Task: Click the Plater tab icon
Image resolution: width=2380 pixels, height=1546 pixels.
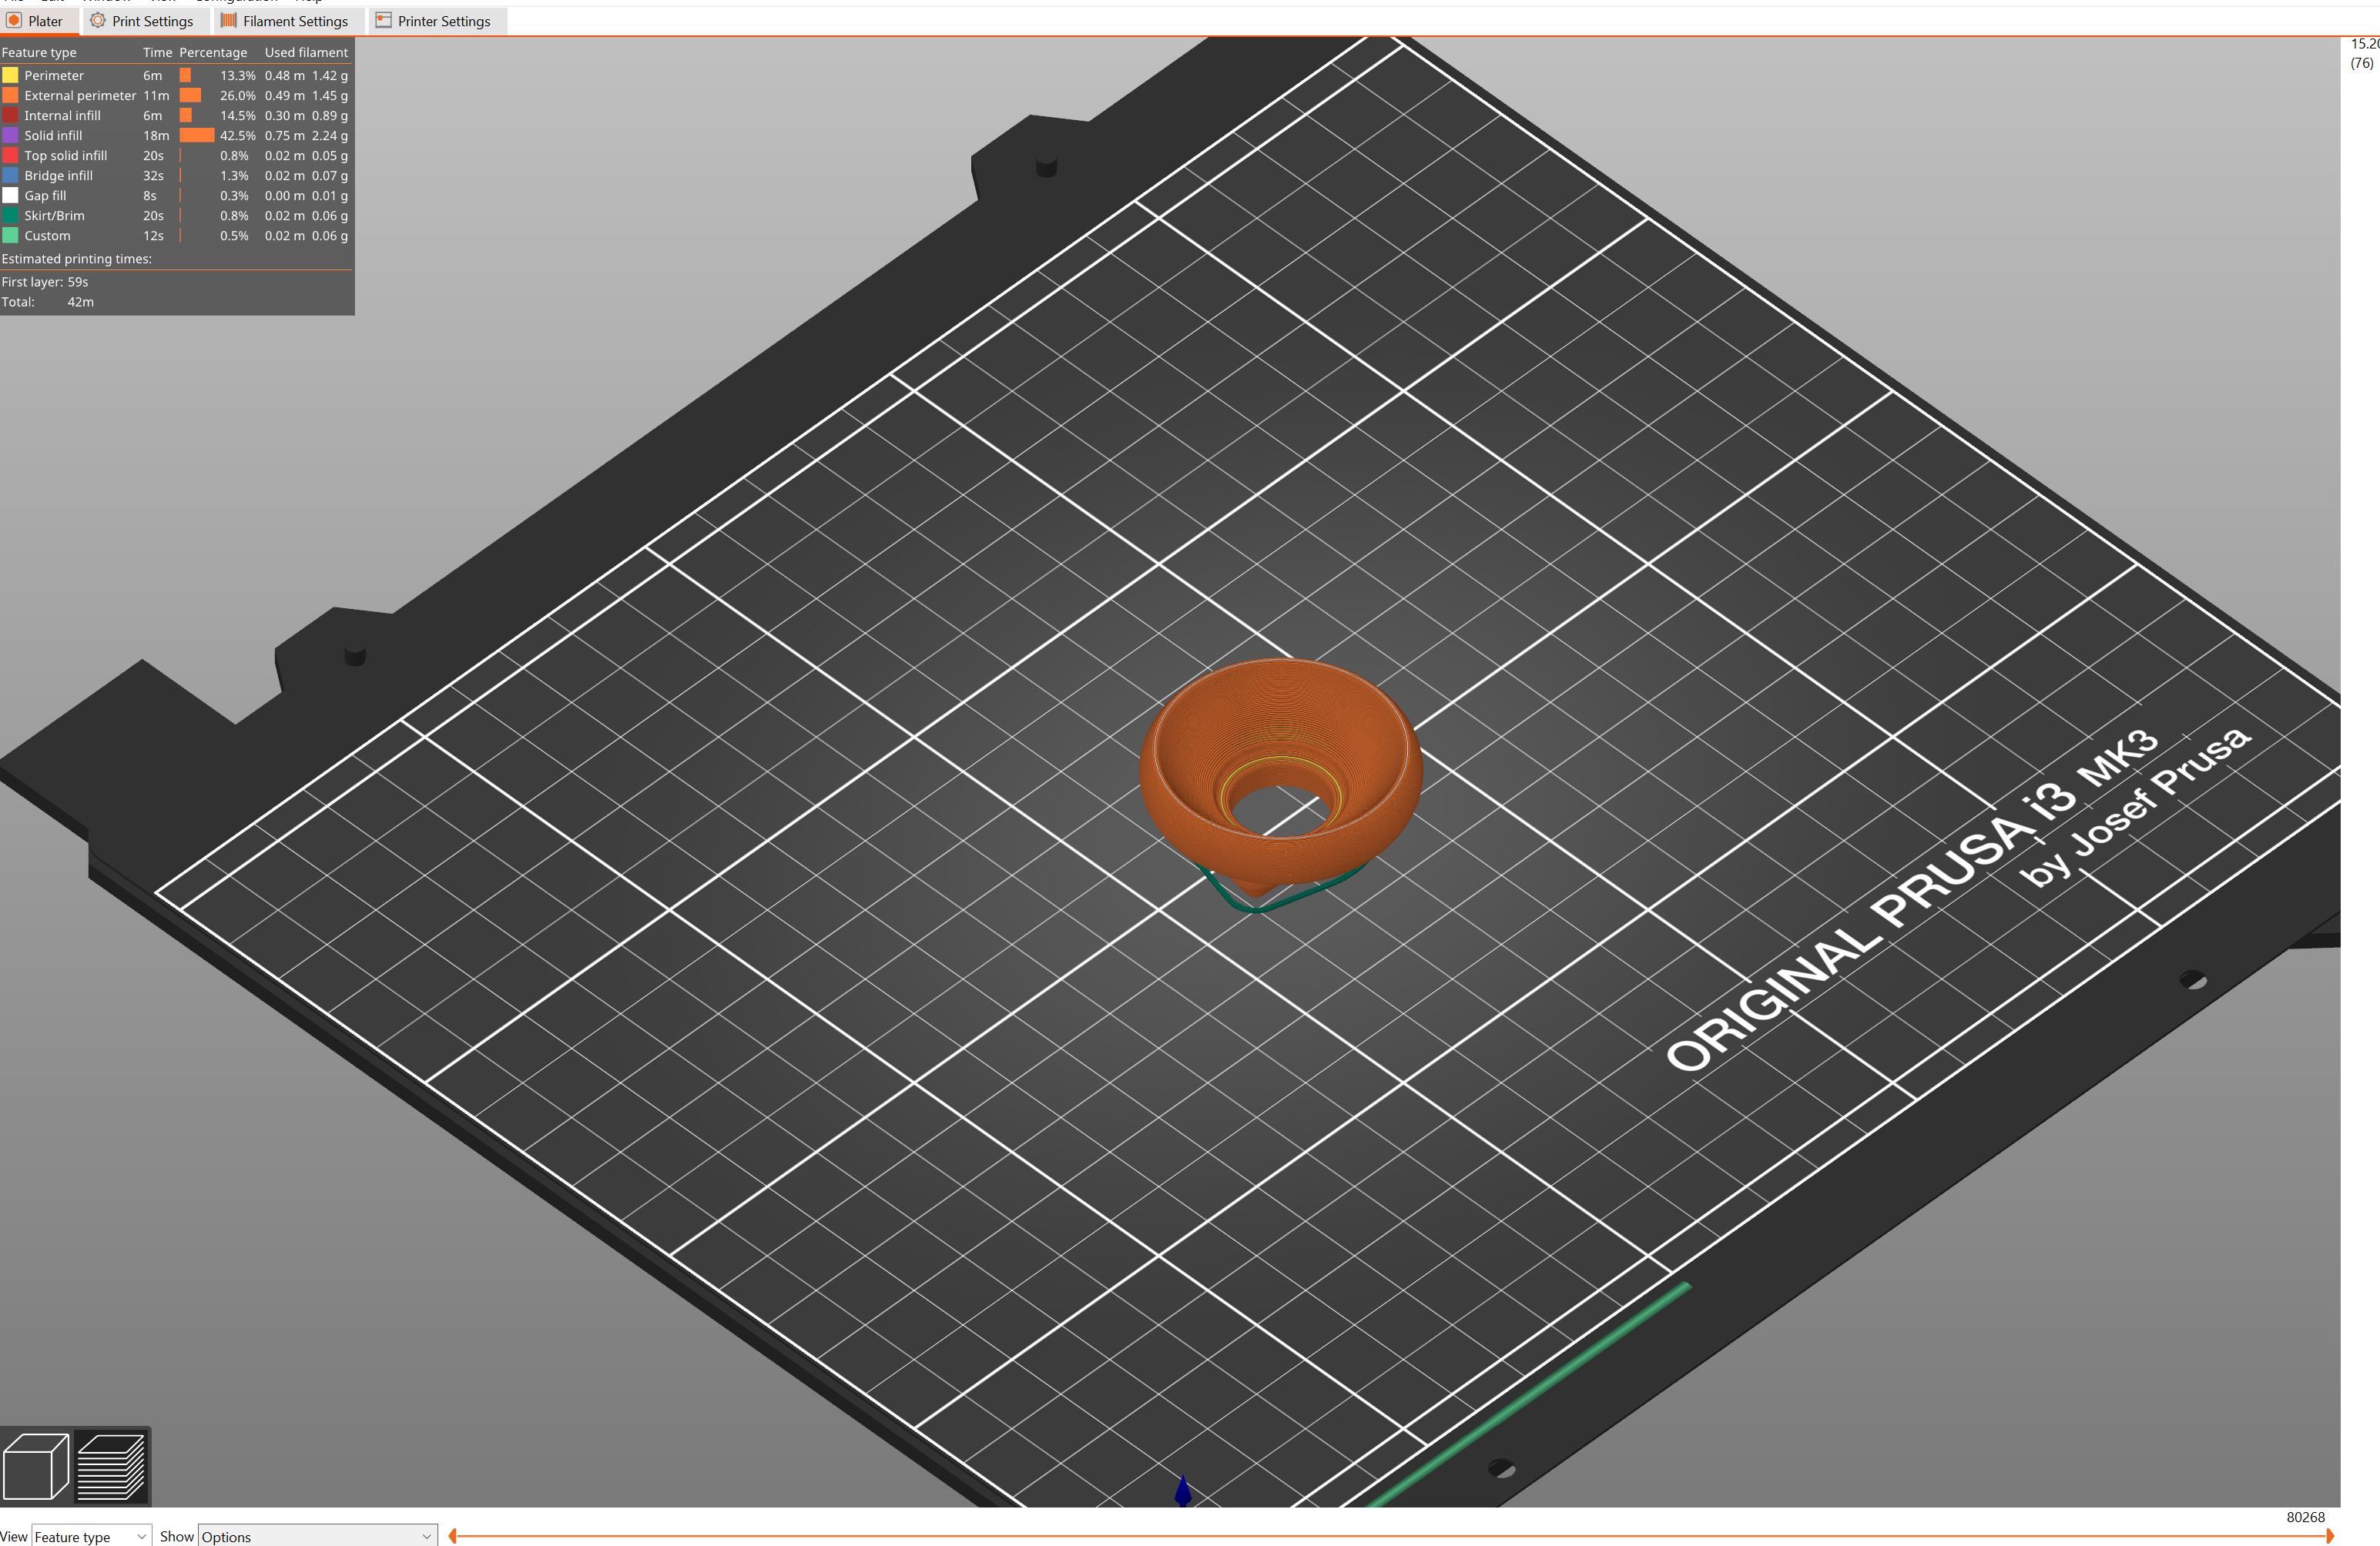Action: pyautogui.click(x=14, y=21)
